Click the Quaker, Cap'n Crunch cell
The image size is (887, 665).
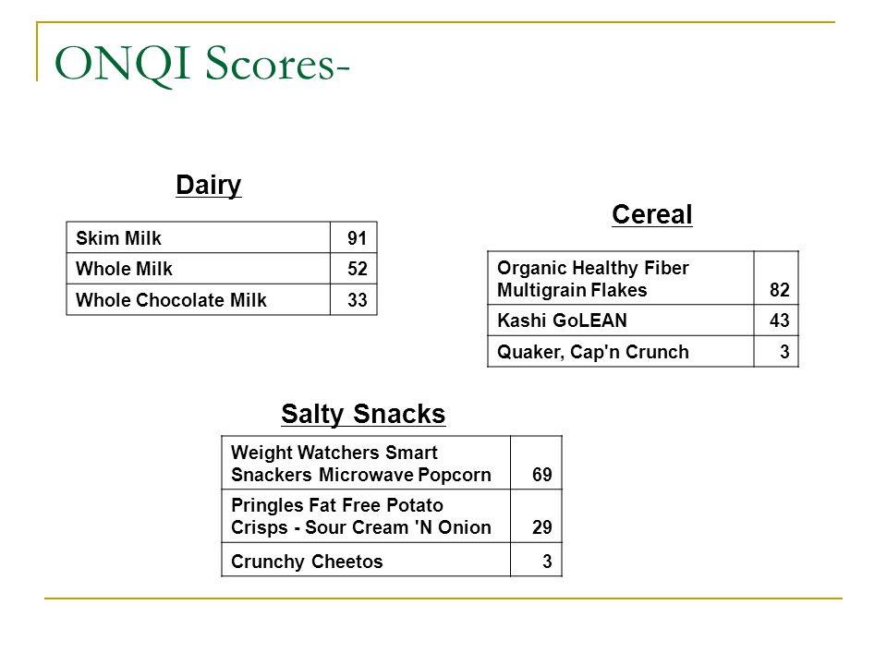(621, 352)
